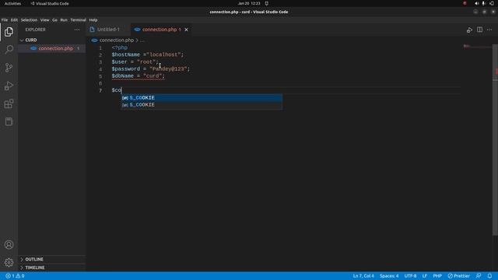Click the $password line of code
Image resolution: width=498 pixels, height=280 pixels.
coord(150,69)
